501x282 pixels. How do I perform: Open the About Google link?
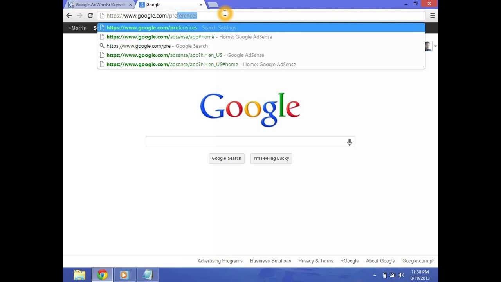380,261
